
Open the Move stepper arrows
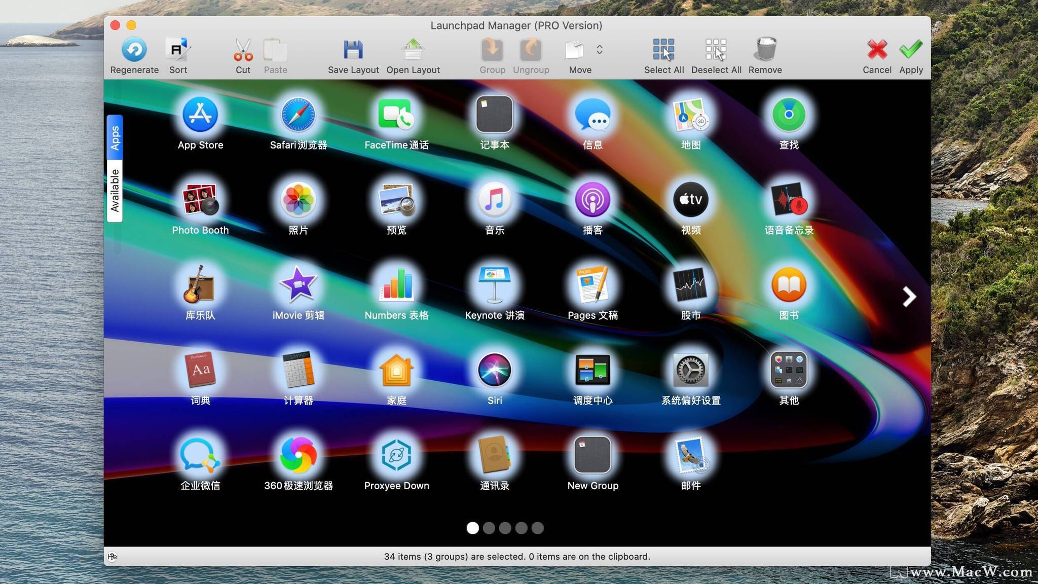tap(600, 50)
